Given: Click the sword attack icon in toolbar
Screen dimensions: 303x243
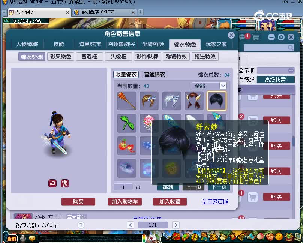Looking at the screenshot, I should pyautogui.click(x=166, y=237).
